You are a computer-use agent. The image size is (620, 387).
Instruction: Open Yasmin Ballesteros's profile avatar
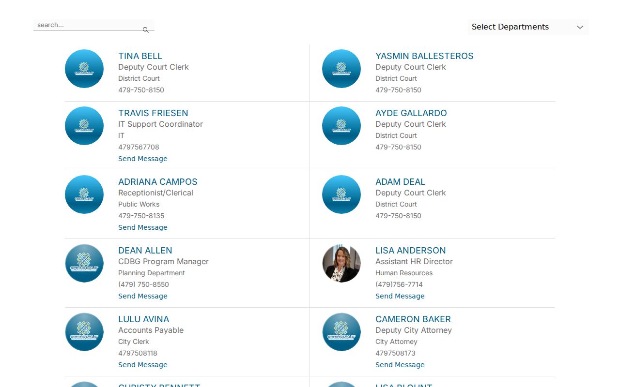341,69
